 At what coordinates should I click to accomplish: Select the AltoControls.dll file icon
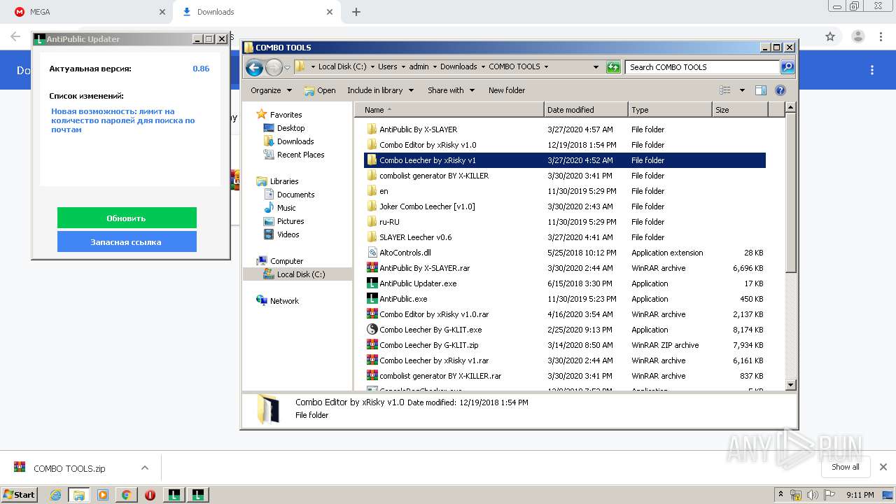[372, 253]
